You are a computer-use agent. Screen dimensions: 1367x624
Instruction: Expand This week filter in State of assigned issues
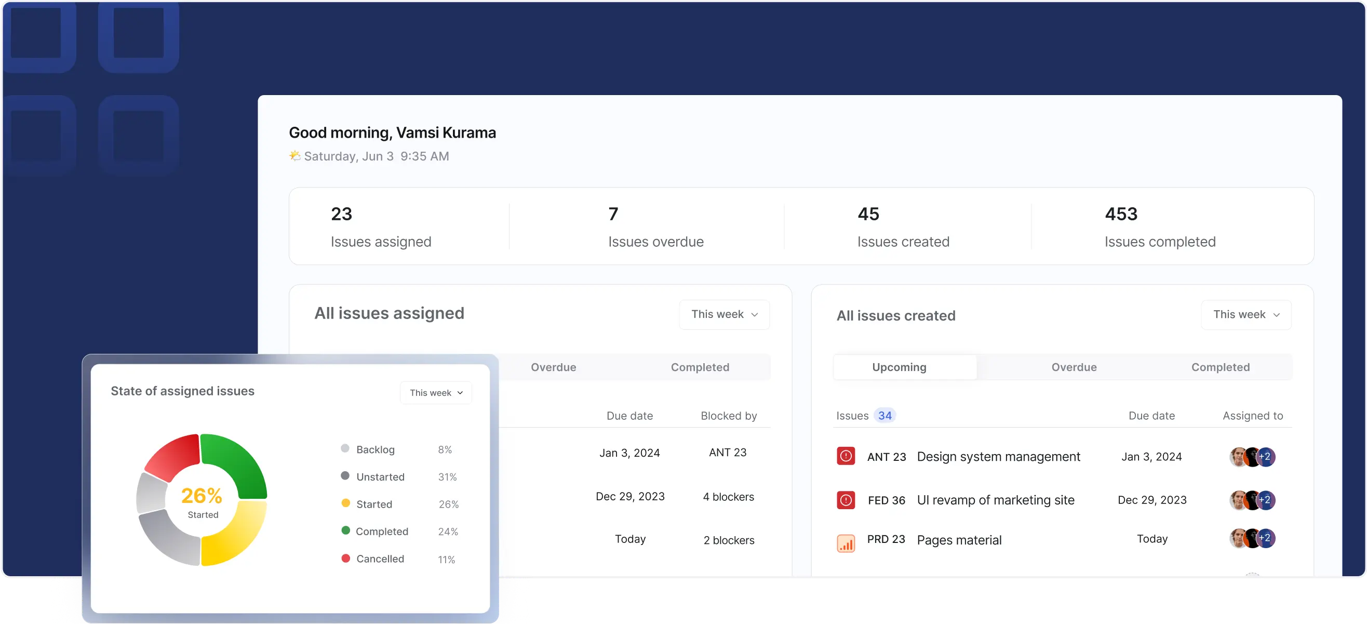(x=436, y=392)
